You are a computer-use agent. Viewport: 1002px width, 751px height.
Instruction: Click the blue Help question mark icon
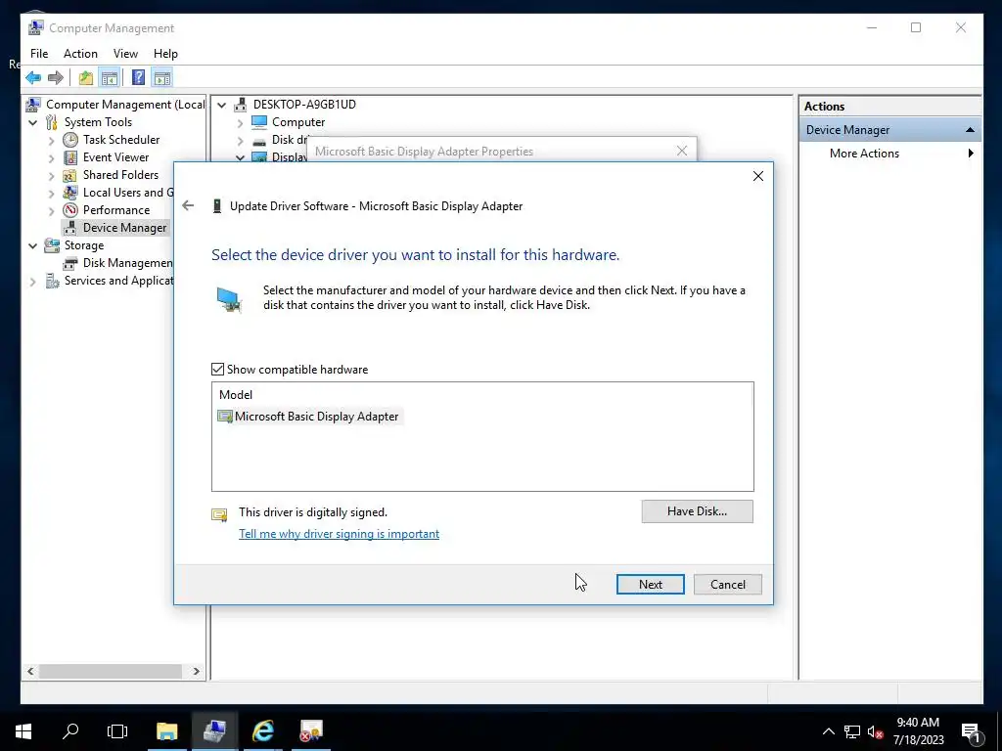tap(138, 78)
